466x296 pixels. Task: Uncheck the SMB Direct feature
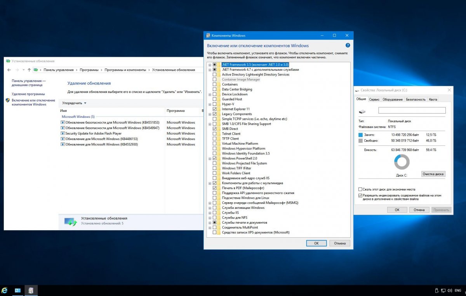pos(214,129)
